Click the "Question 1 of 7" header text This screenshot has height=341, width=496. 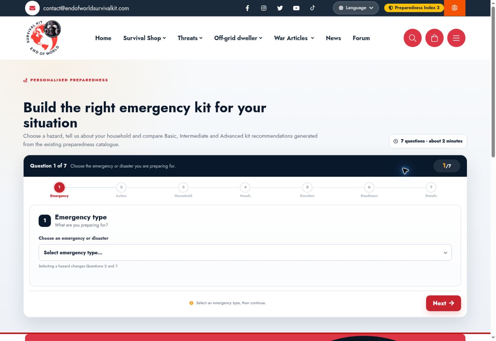click(x=49, y=166)
